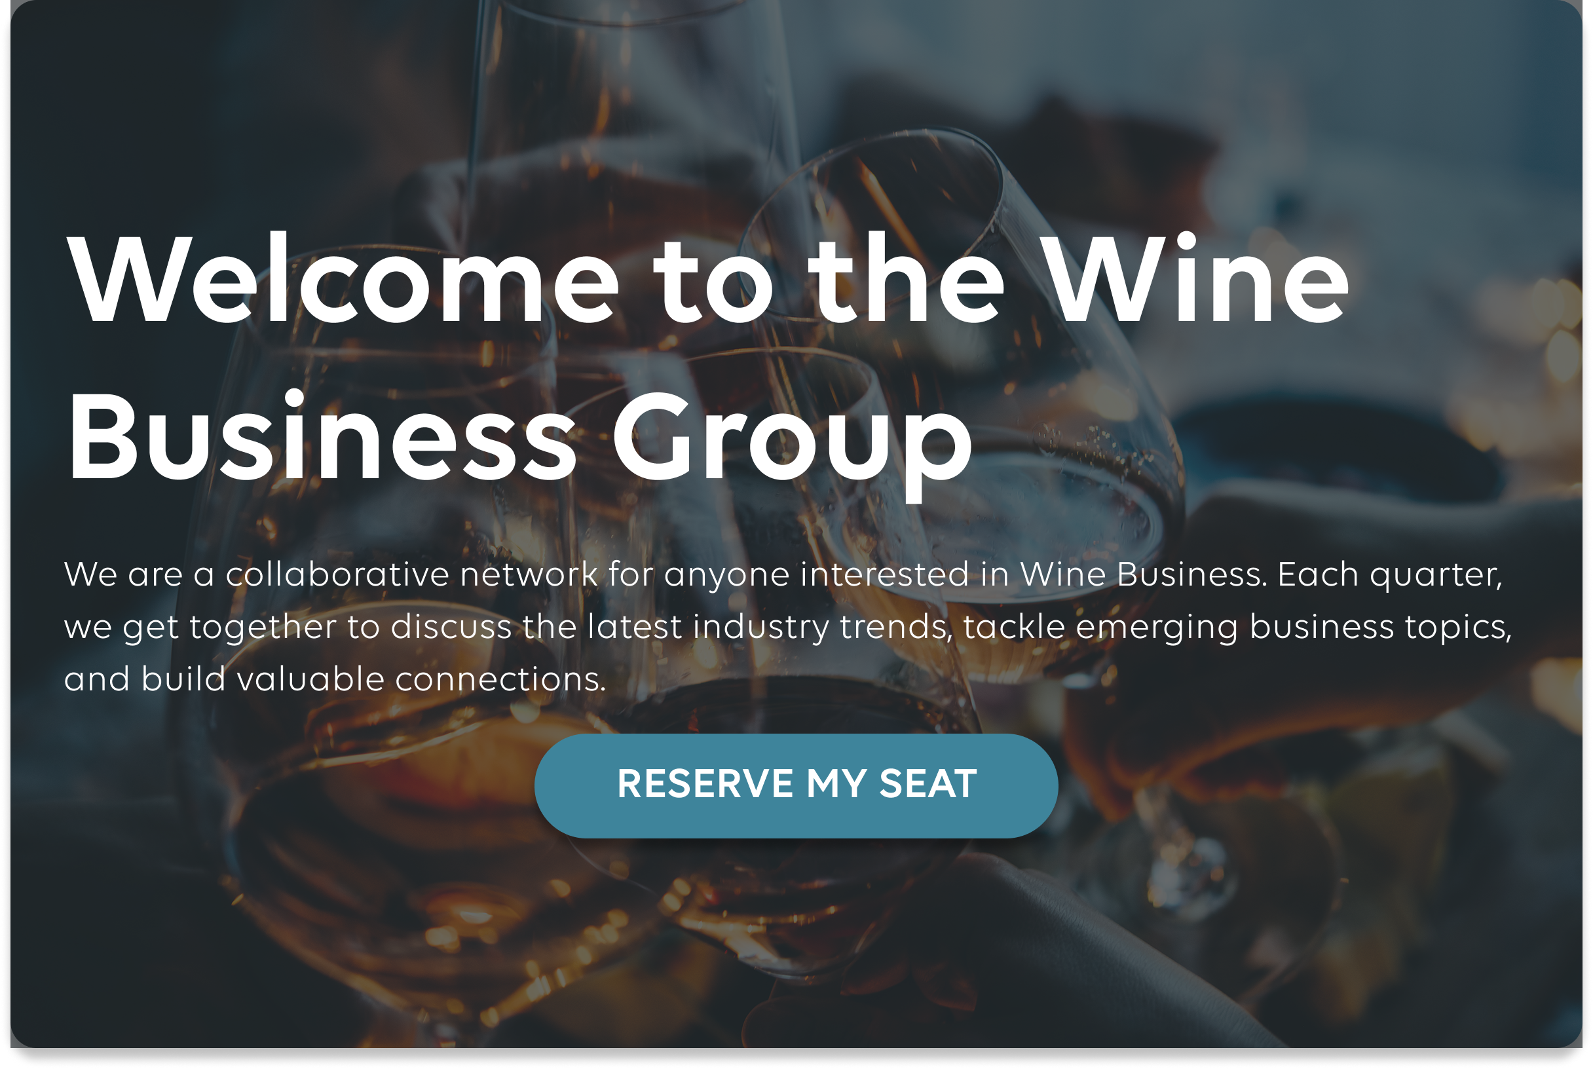
Task: Click the "Welcome to the Wine" heading line
Action: coord(707,278)
